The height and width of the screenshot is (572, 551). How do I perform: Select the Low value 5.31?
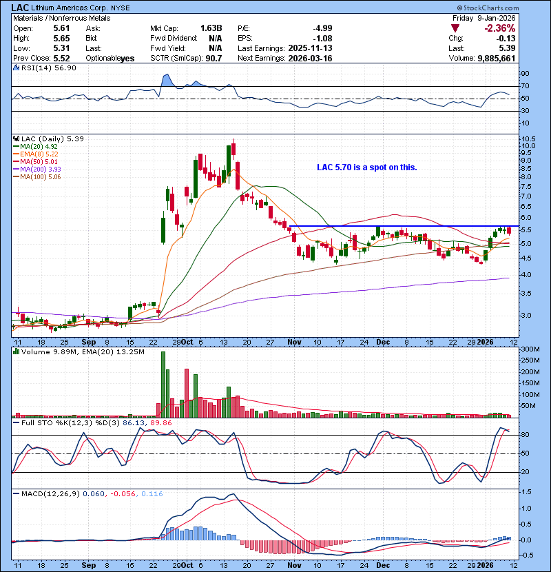point(61,48)
